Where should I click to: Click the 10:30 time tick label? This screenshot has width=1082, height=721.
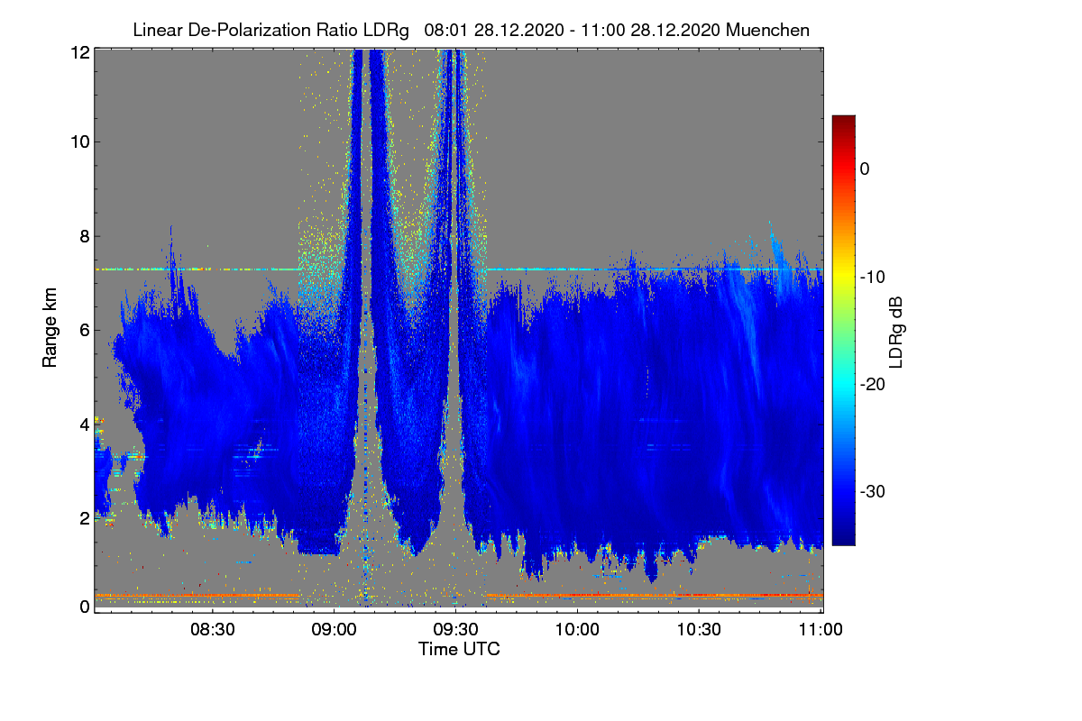699,629
